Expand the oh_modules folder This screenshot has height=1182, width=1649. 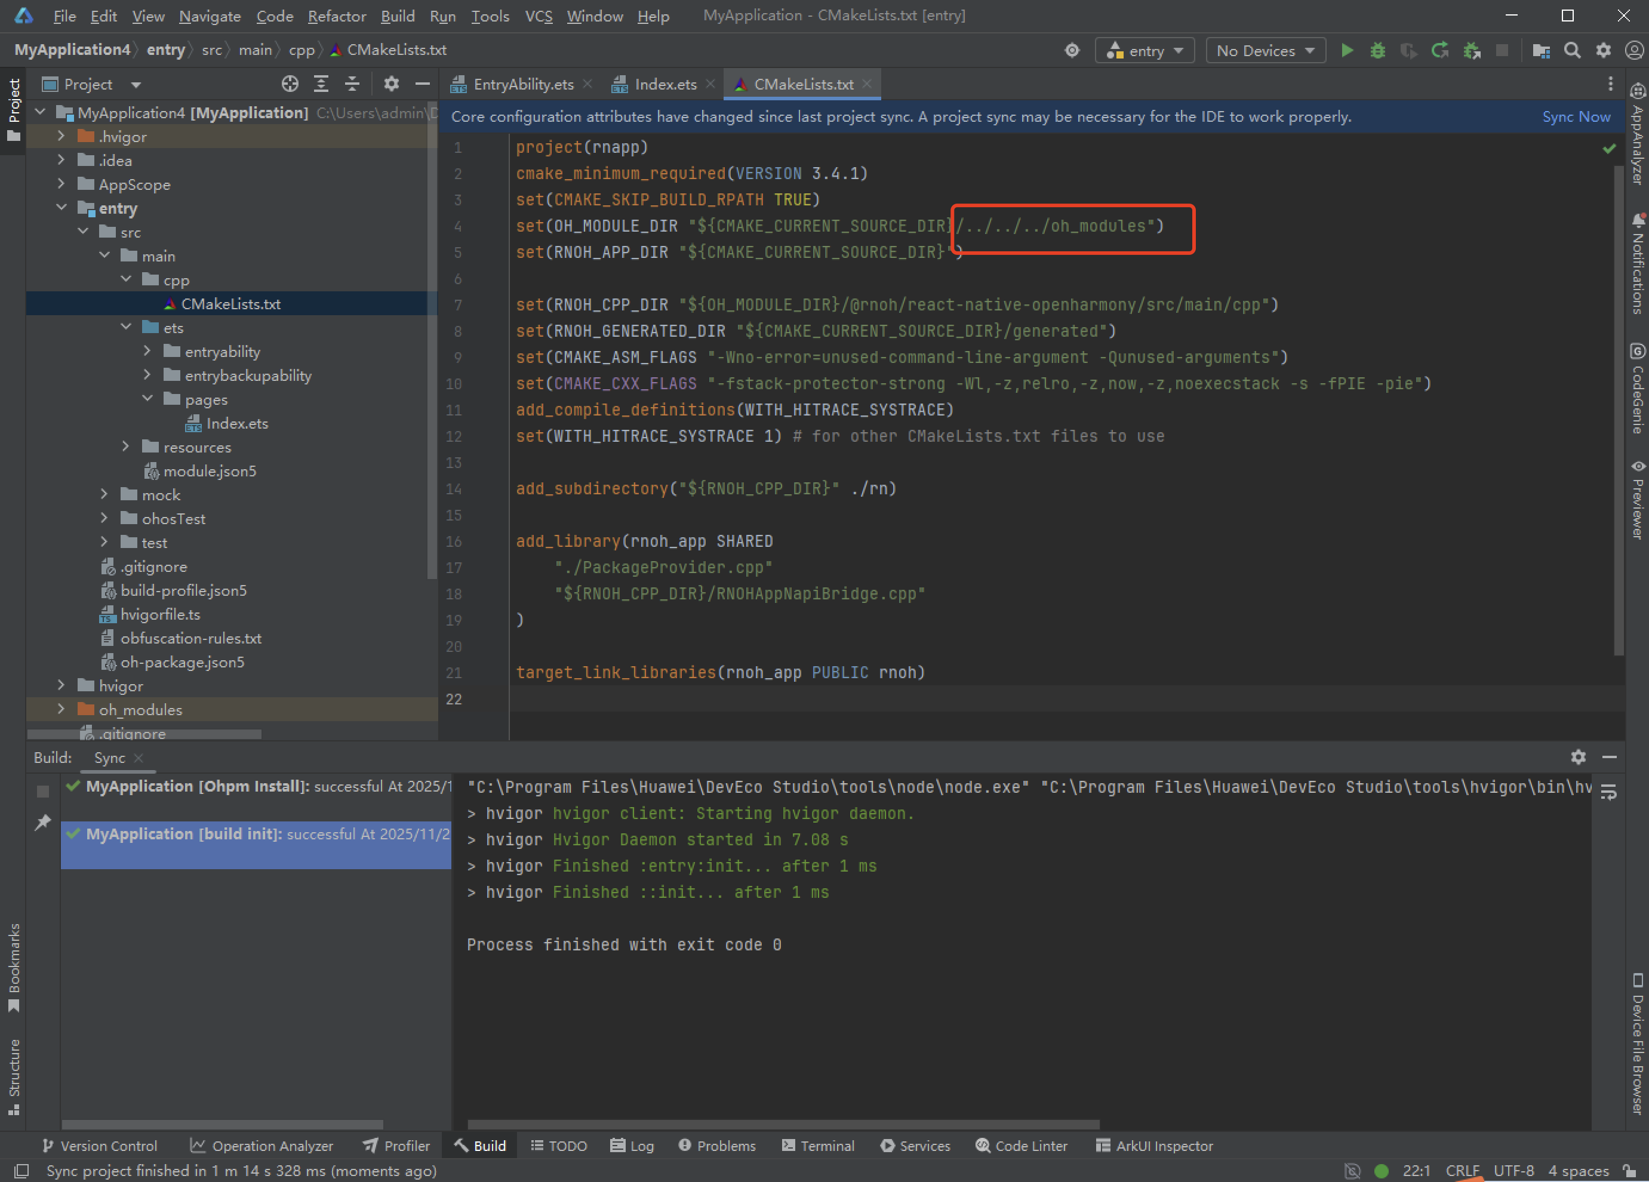tap(61, 709)
